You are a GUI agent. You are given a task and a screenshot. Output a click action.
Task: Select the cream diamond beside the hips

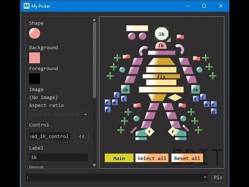coord(175,97)
